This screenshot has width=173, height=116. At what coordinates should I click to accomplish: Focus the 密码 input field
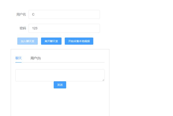coord(64,28)
